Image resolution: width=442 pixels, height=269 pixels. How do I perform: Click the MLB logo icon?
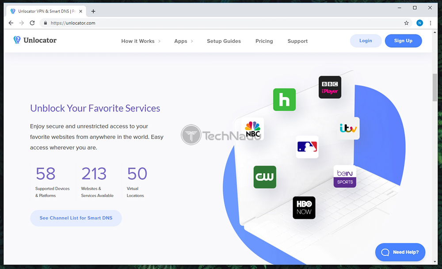click(307, 147)
